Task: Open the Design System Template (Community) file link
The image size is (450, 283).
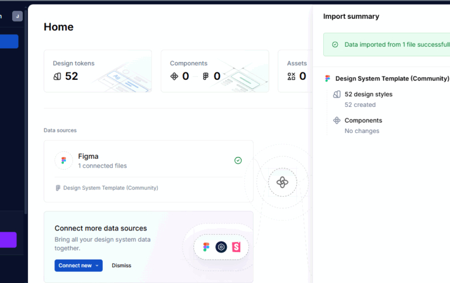Action: click(x=110, y=188)
